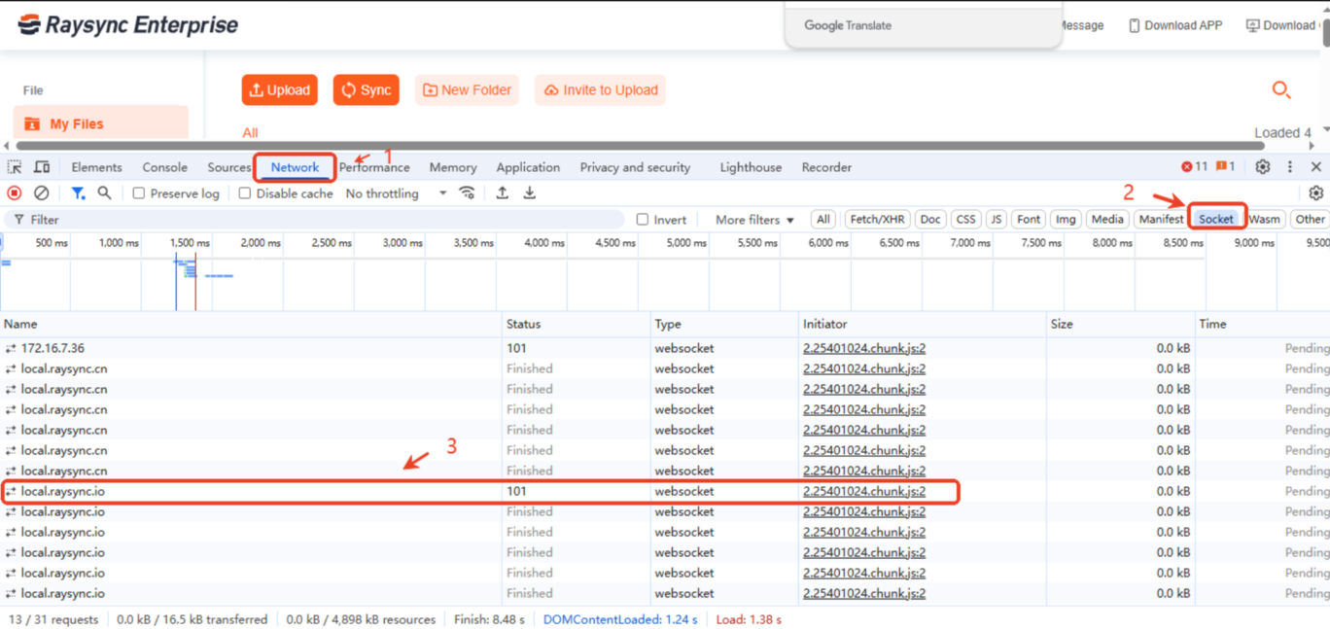Sort requests by Name column header
This screenshot has height=629, width=1330.
[251, 324]
